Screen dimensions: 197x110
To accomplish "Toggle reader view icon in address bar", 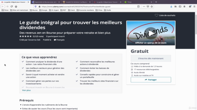I will [x=138, y=6].
